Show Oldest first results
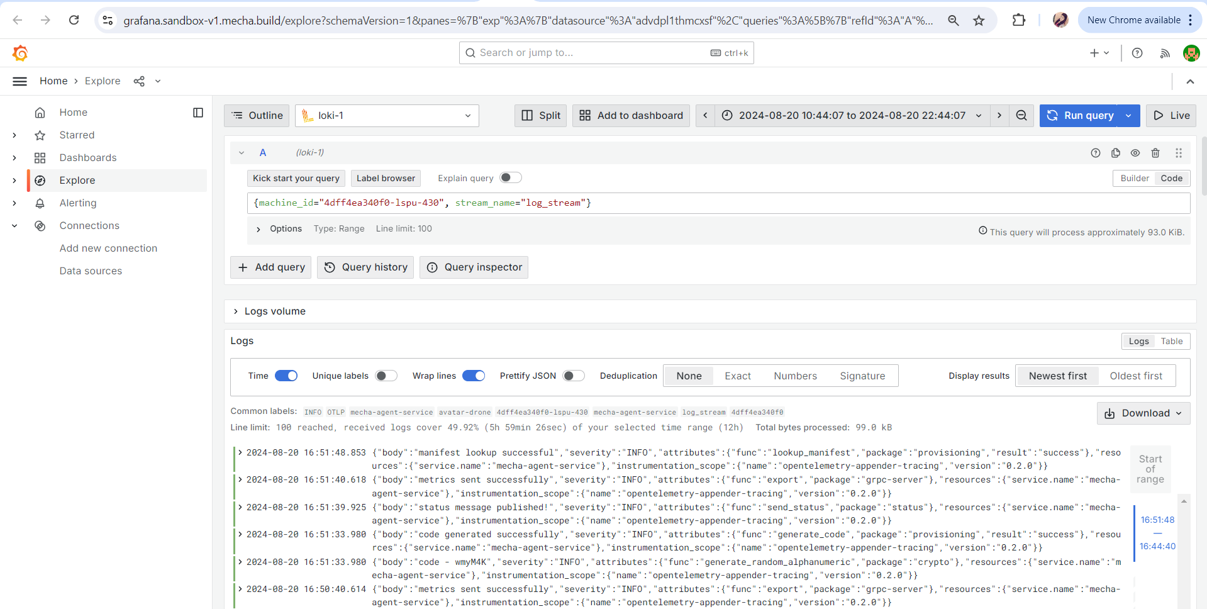This screenshot has width=1207, height=609. click(1136, 376)
